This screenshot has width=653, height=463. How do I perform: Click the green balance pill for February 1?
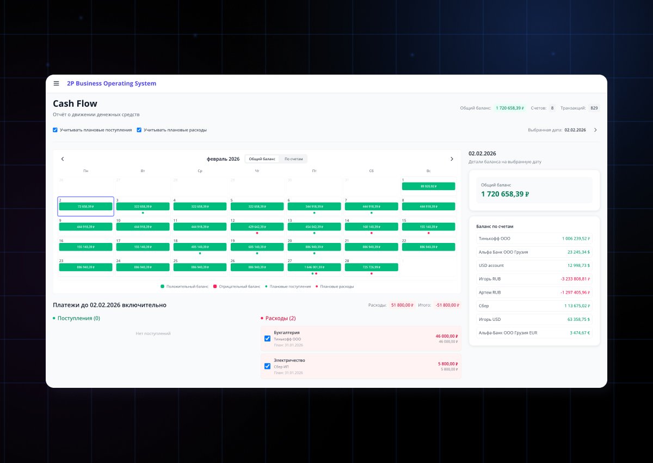click(428, 186)
